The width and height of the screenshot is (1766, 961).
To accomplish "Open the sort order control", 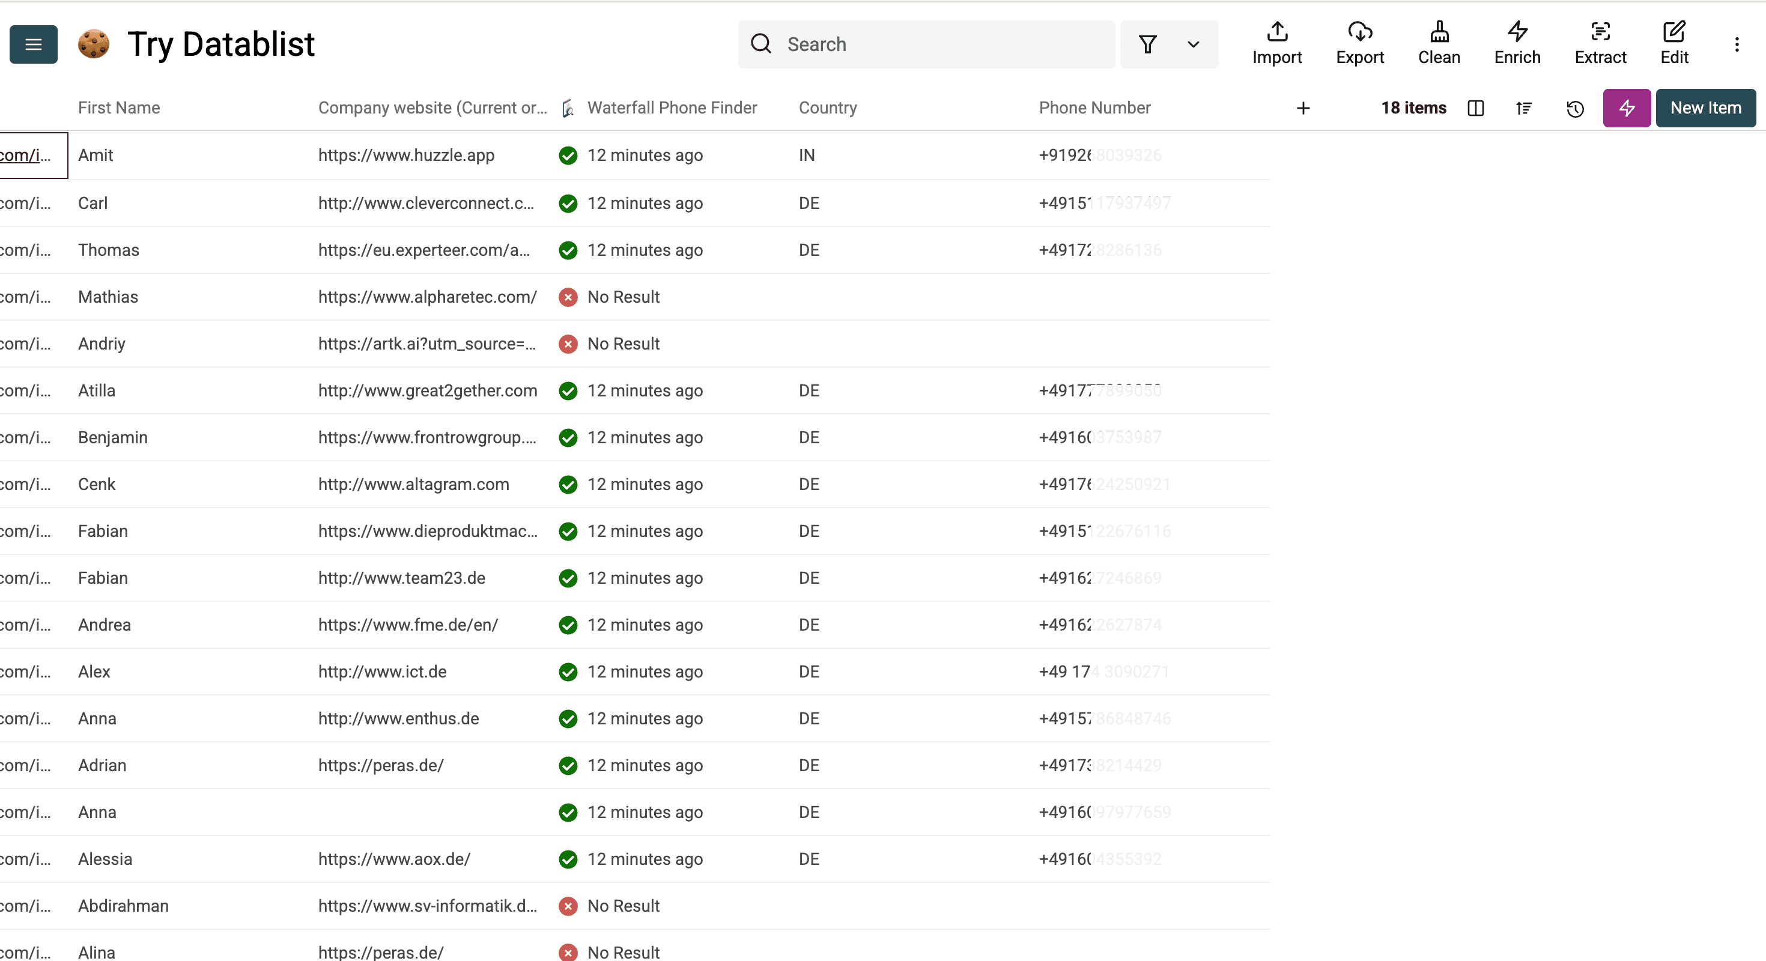I will pyautogui.click(x=1523, y=108).
